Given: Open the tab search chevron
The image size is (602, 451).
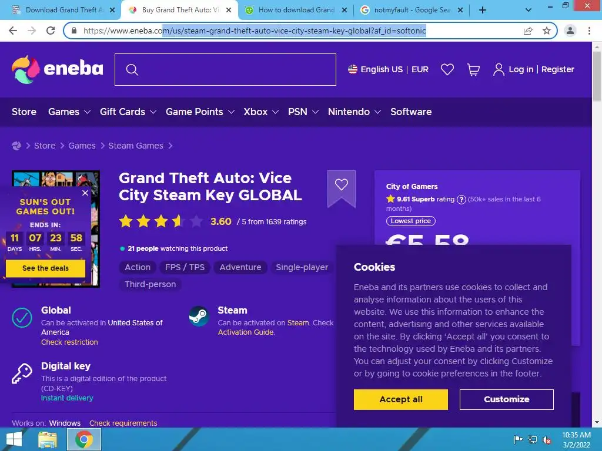Looking at the screenshot, I should [529, 11].
